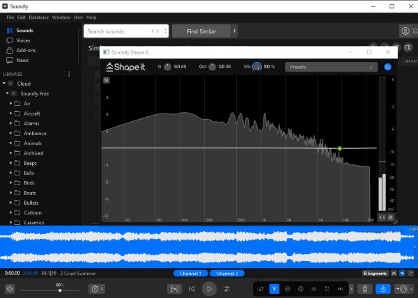Toggle the metronome-shaped icon in toolbar
Image resolution: width=418 pixels, height=298 pixels.
pos(314,289)
